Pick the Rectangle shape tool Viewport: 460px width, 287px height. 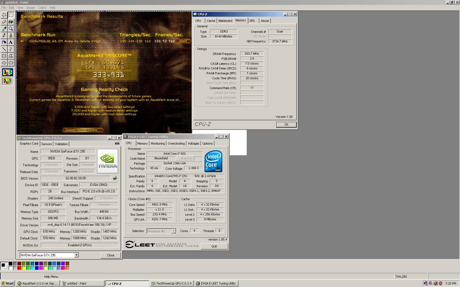[4, 56]
